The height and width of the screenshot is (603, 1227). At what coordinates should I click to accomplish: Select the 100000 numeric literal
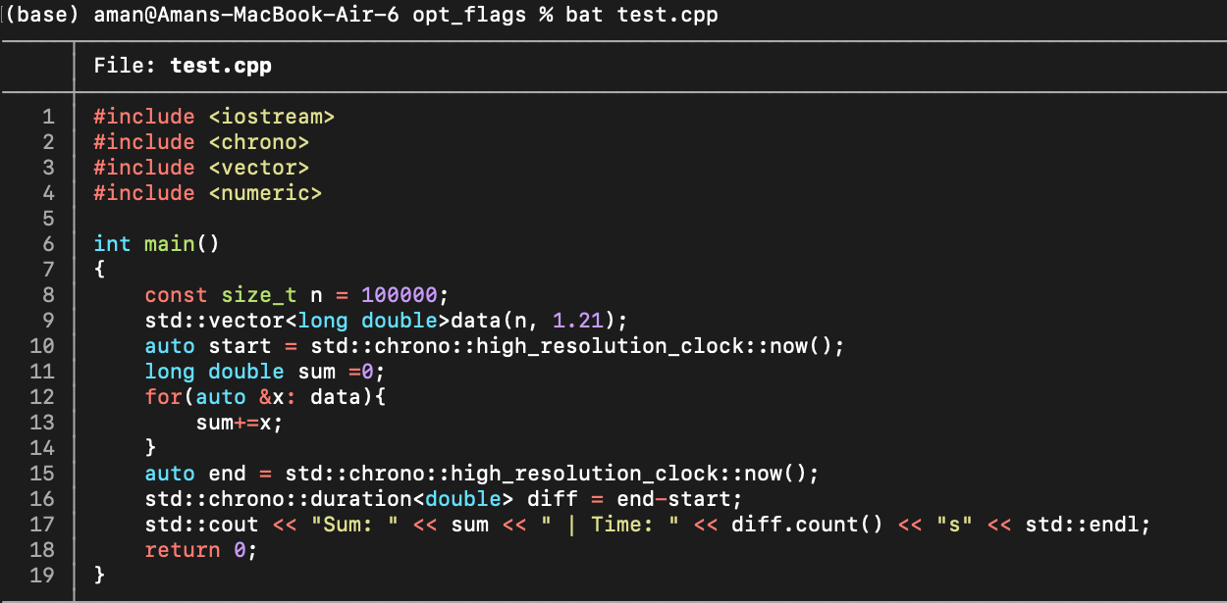point(400,295)
